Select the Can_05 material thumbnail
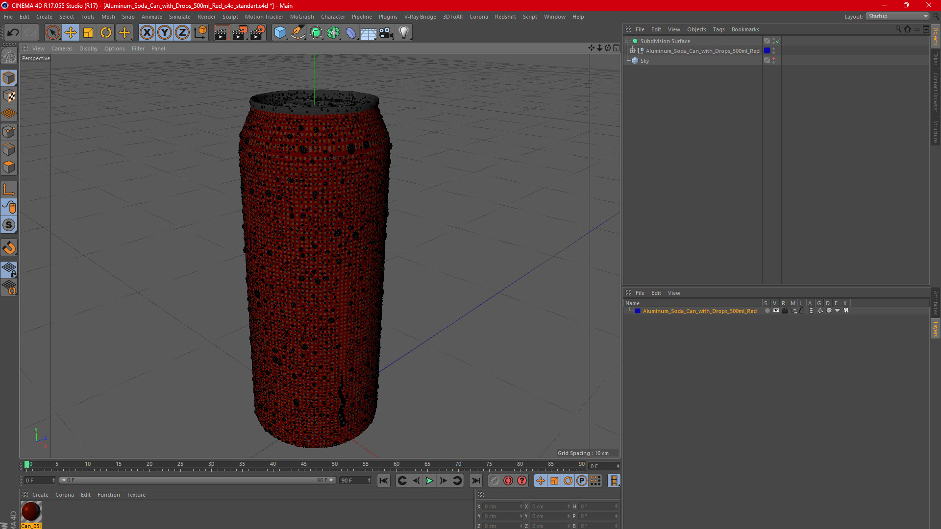The width and height of the screenshot is (941, 529). 31,512
